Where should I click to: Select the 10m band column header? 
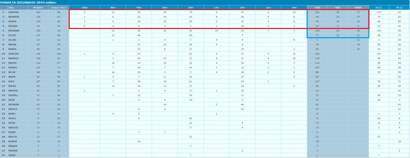294,7
